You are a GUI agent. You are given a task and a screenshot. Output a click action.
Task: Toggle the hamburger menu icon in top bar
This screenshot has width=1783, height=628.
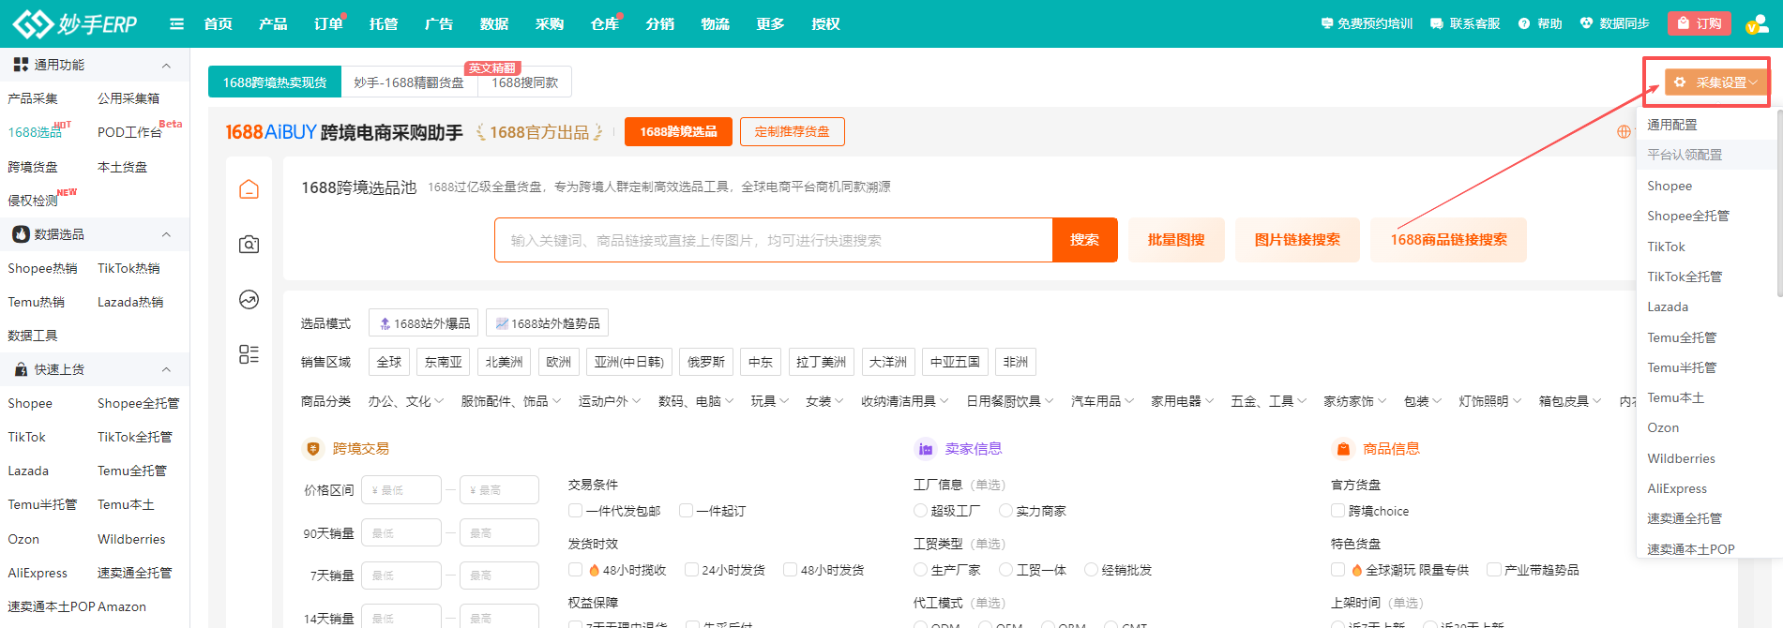tap(176, 23)
